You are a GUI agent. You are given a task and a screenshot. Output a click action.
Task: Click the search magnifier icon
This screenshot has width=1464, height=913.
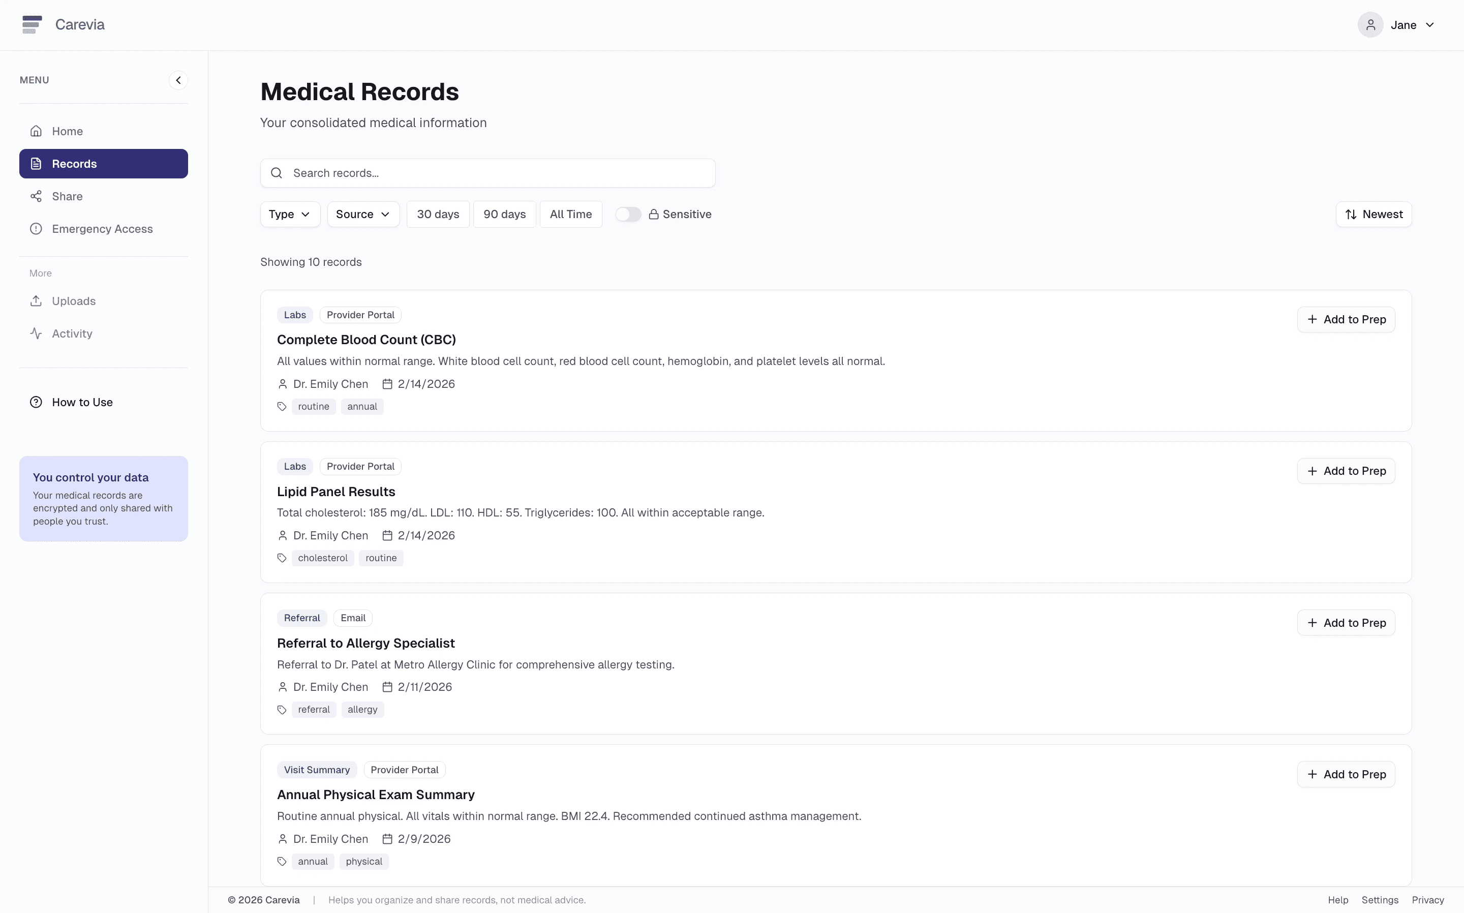coord(277,173)
